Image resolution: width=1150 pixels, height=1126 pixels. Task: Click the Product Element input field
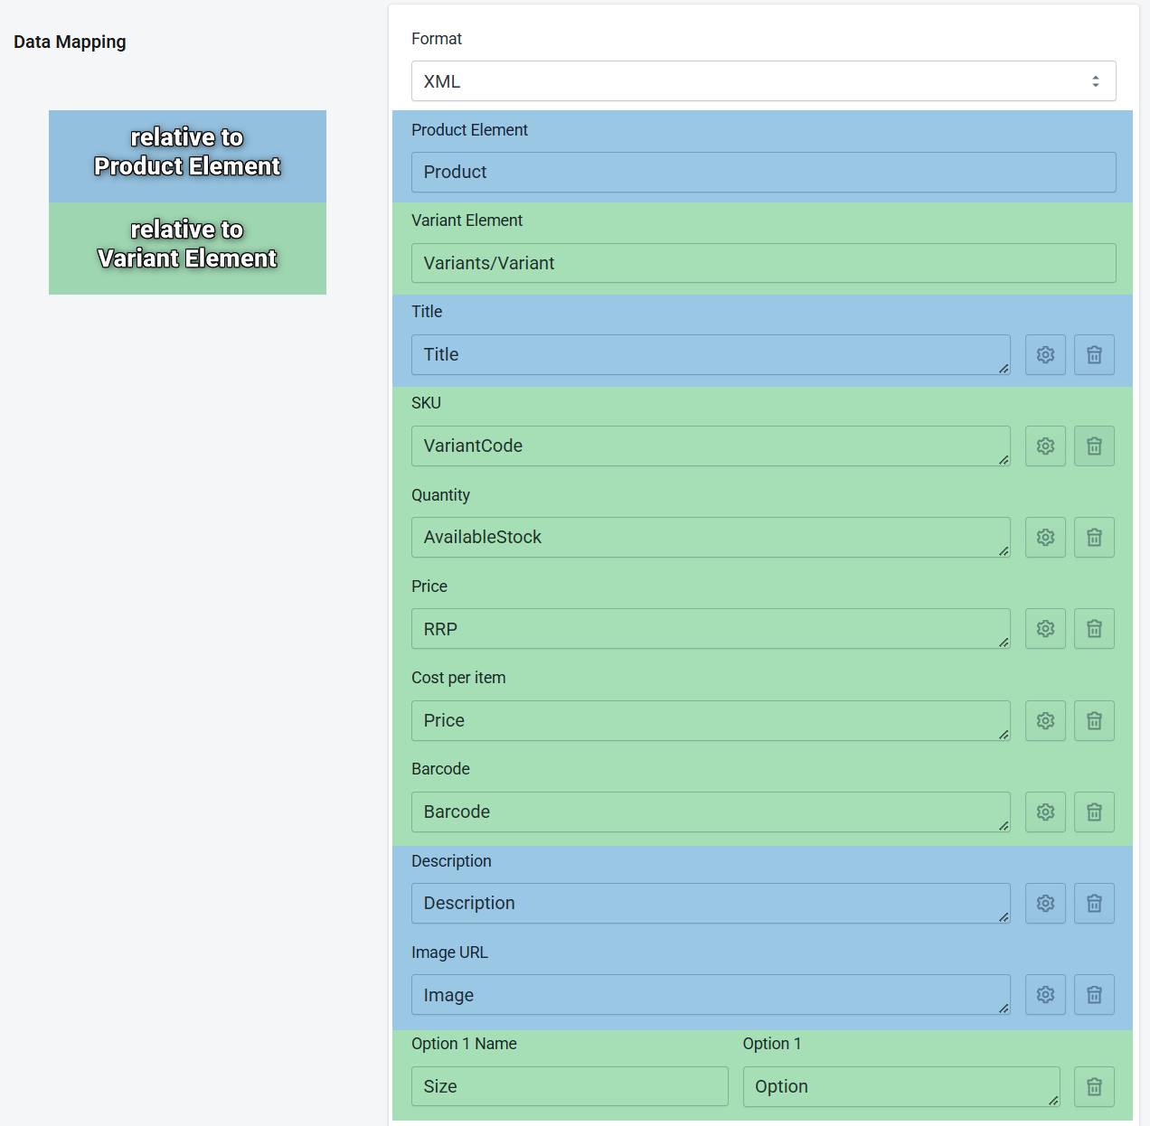[x=763, y=172]
